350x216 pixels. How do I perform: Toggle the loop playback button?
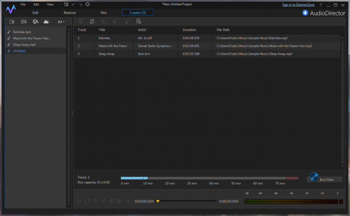[95, 201]
